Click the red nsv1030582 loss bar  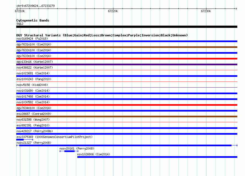click(x=127, y=105)
